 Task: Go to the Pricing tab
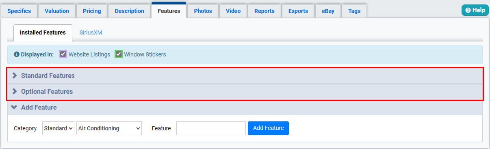click(92, 11)
